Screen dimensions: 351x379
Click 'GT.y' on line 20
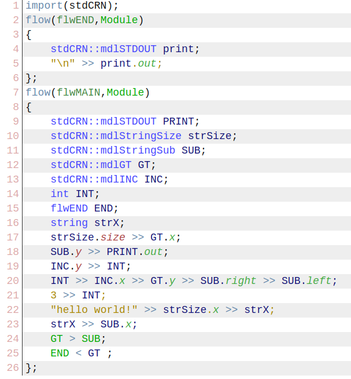coord(163,281)
